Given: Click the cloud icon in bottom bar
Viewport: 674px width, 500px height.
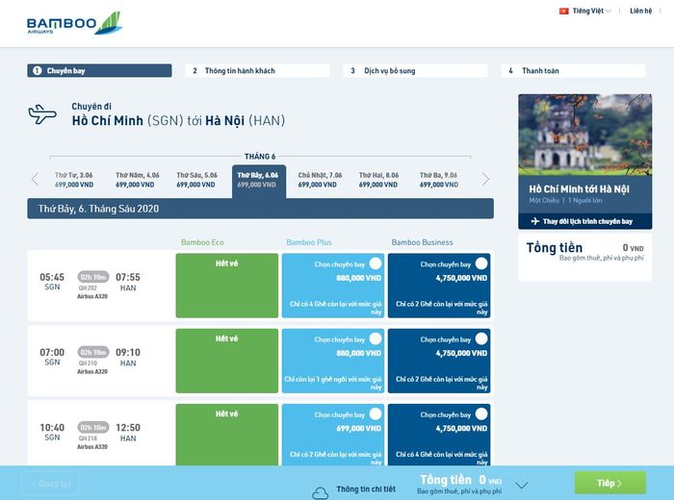Looking at the screenshot, I should [x=321, y=493].
